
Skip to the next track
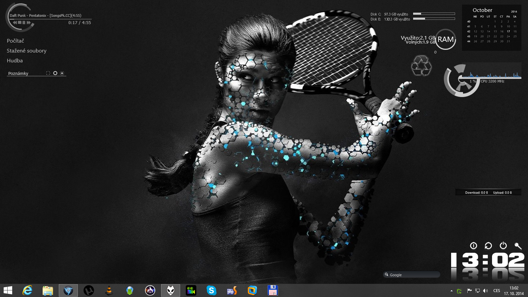(x=29, y=22)
